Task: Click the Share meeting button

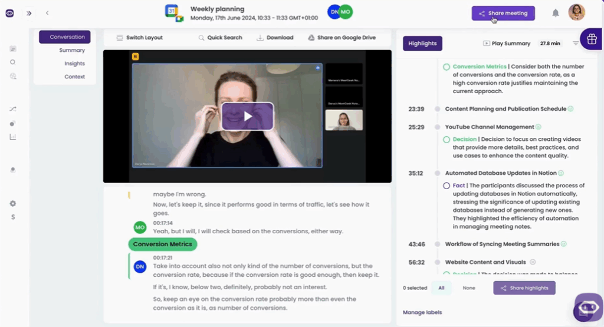Action: coord(503,13)
